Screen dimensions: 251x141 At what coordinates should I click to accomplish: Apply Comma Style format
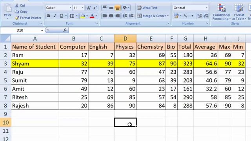pyautogui.click(x=192, y=16)
